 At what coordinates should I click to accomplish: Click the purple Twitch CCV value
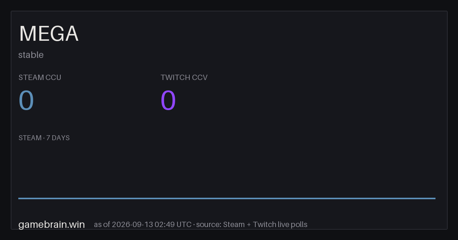168,101
